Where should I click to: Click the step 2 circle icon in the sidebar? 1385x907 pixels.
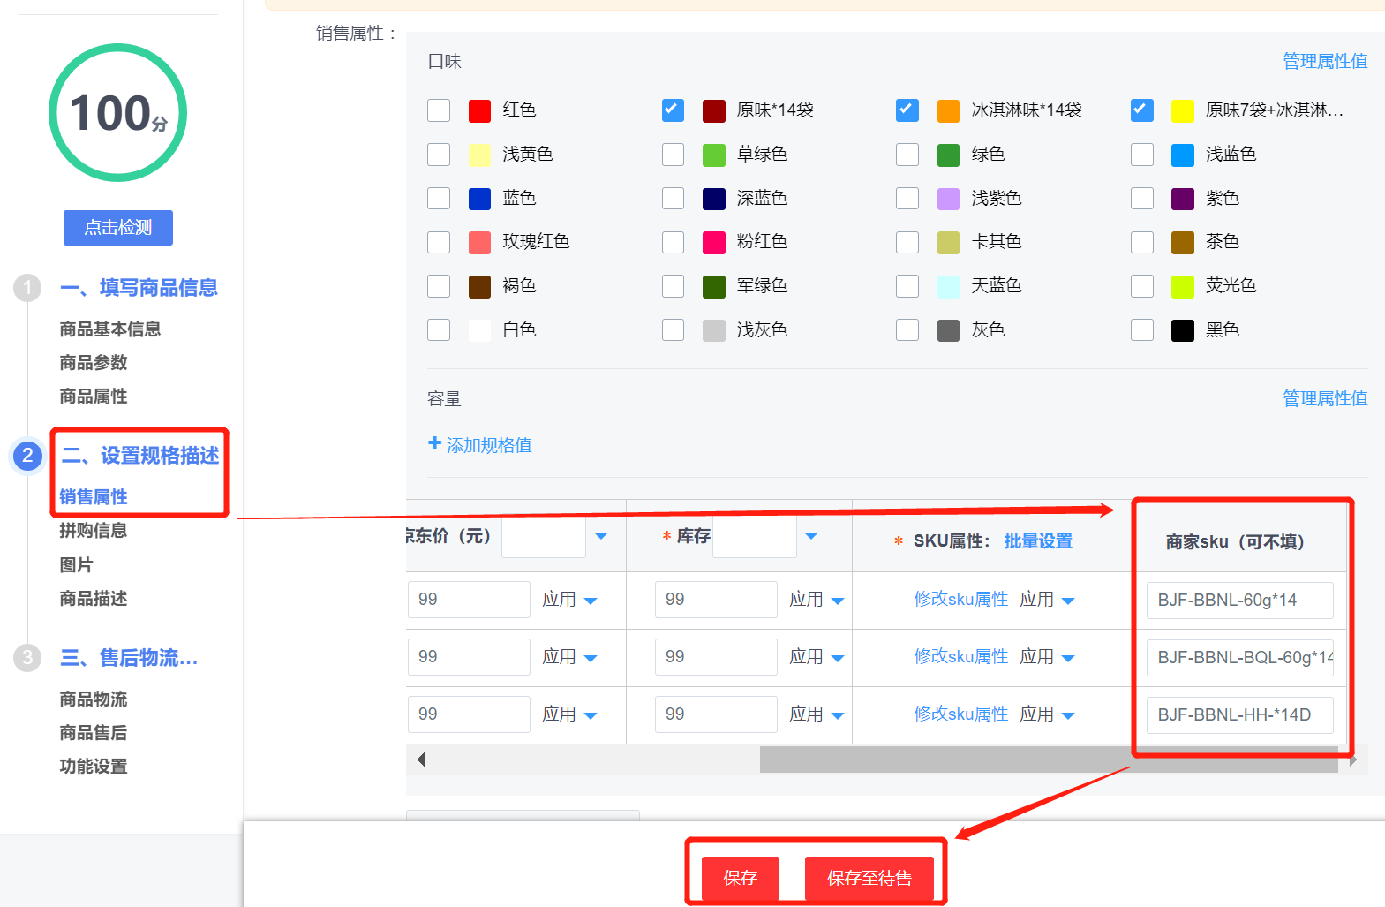(x=27, y=456)
